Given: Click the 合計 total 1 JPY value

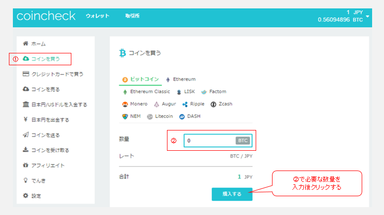Looking at the screenshot, I should 245,176.
